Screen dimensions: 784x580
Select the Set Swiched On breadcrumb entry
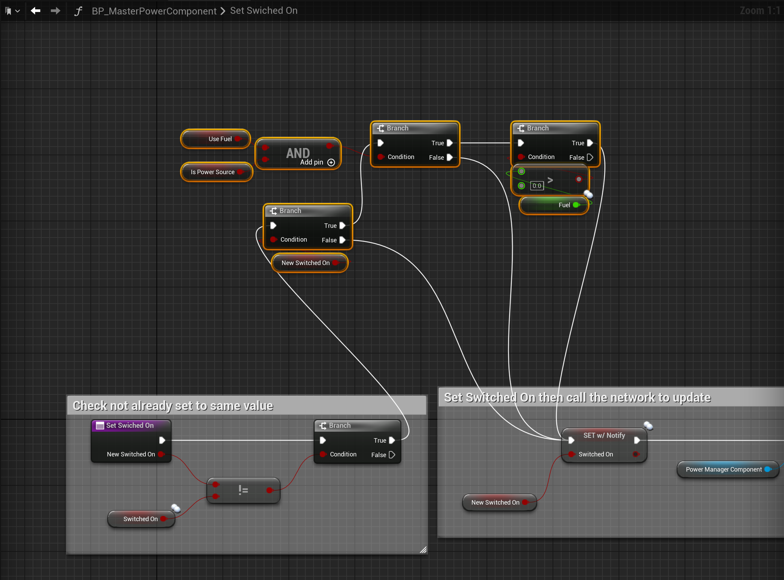(x=264, y=10)
